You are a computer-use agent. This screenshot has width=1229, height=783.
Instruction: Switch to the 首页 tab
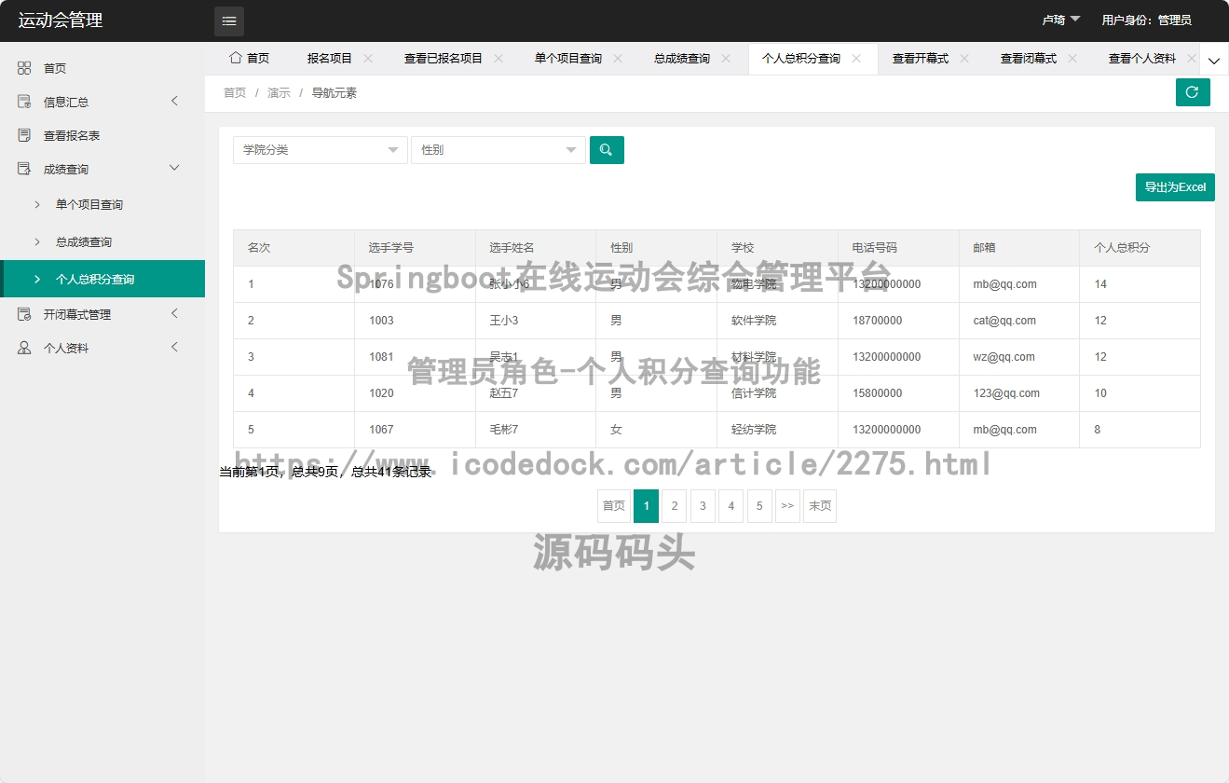[249, 58]
